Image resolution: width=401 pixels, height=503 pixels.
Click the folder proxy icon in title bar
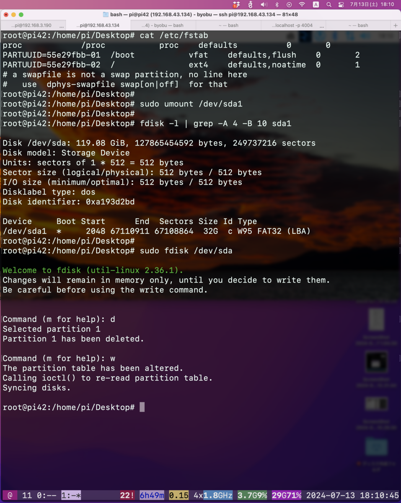point(106,14)
